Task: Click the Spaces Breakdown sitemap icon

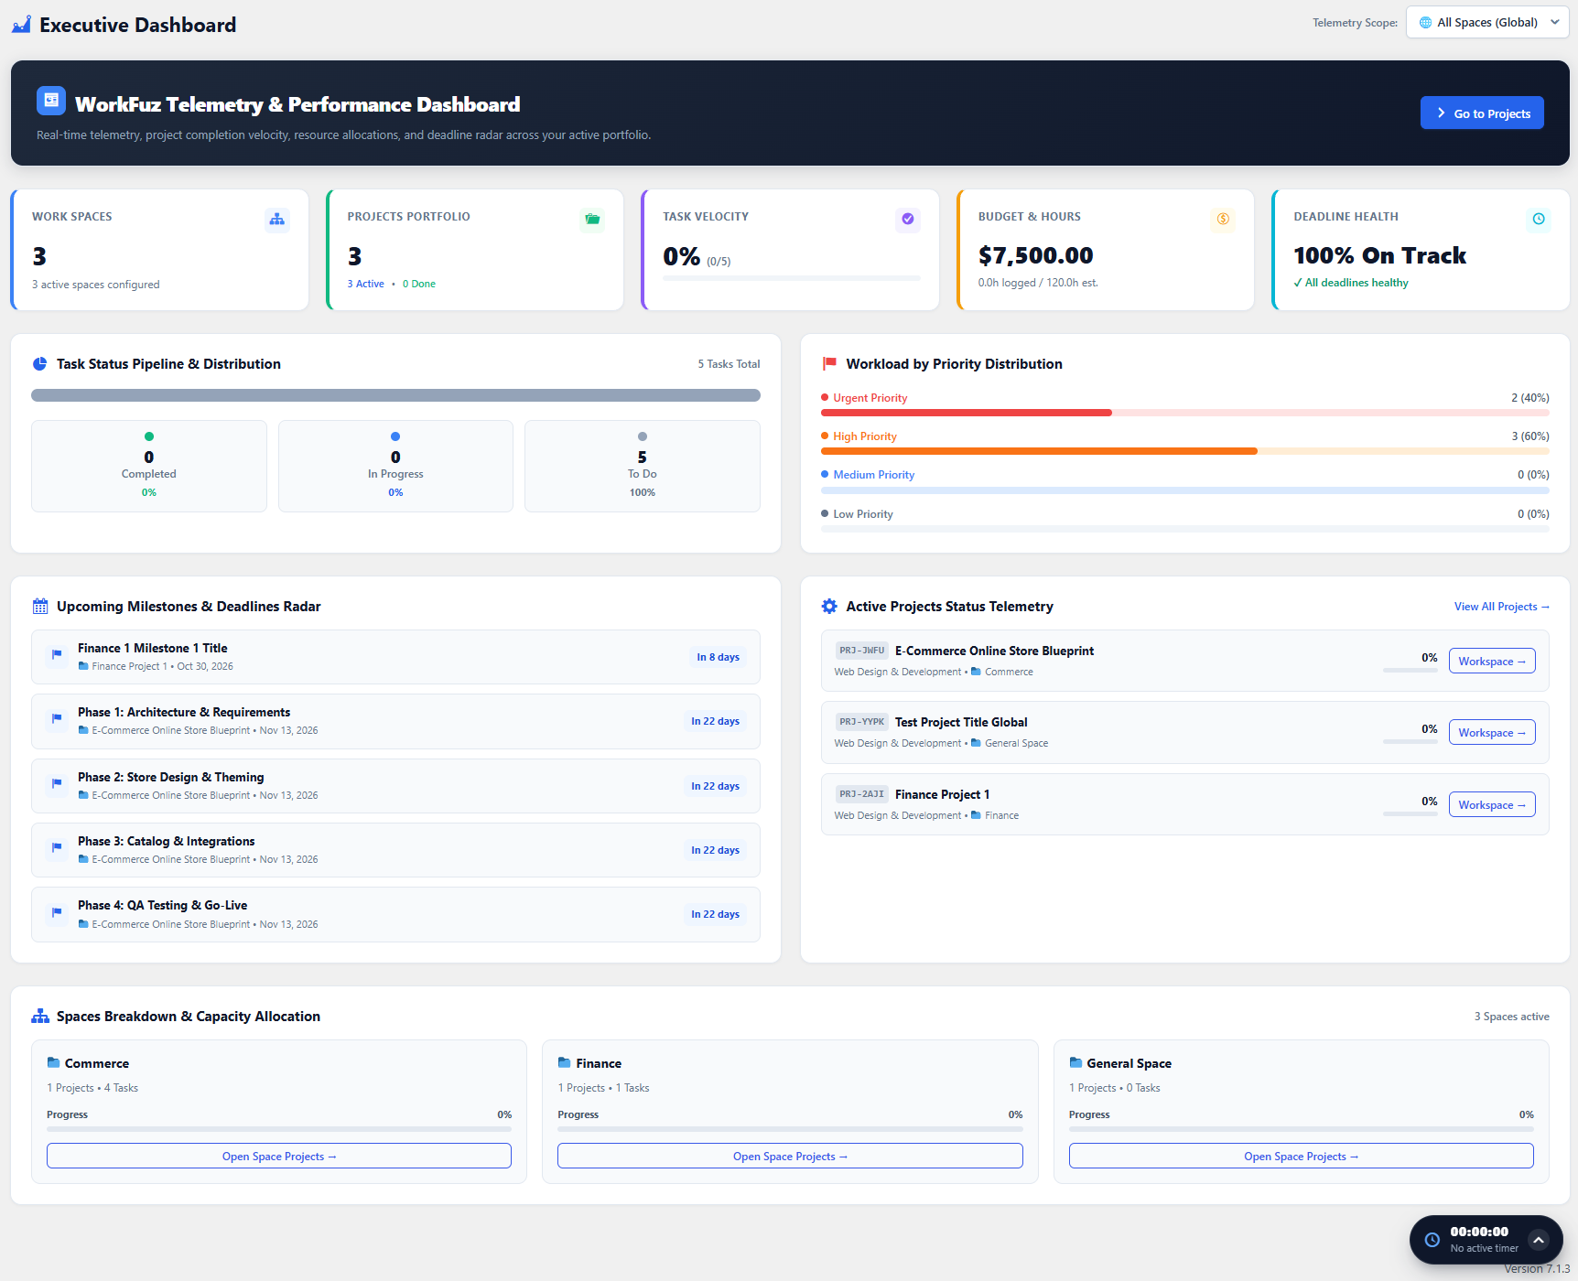Action: tap(40, 1017)
